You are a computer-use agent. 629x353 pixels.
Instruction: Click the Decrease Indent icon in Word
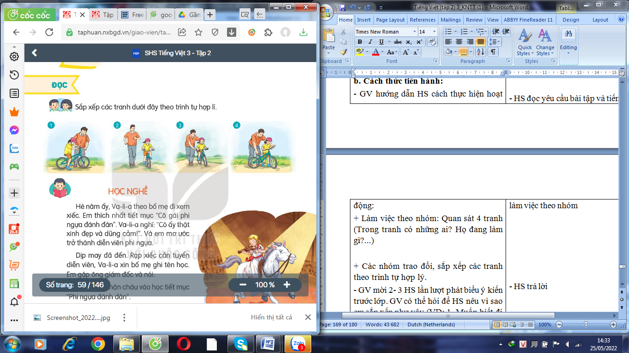(495, 32)
